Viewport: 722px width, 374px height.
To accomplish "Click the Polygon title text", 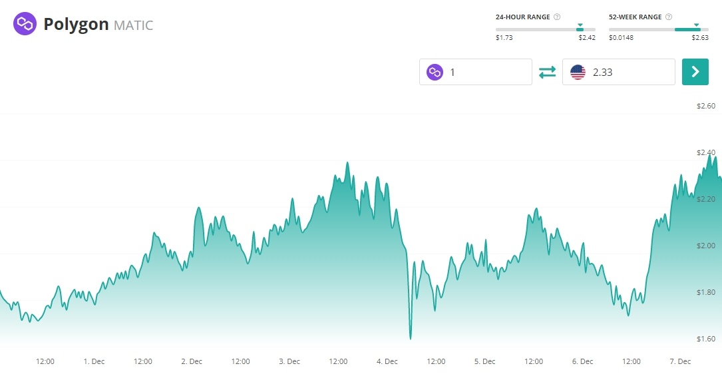I will pyautogui.click(x=76, y=25).
